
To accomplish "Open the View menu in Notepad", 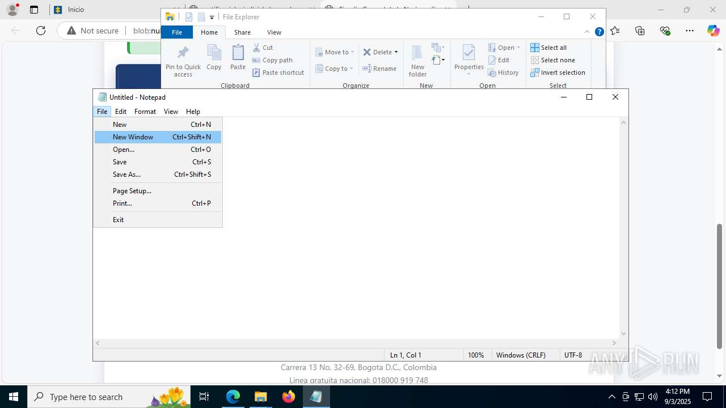I will coord(171,112).
